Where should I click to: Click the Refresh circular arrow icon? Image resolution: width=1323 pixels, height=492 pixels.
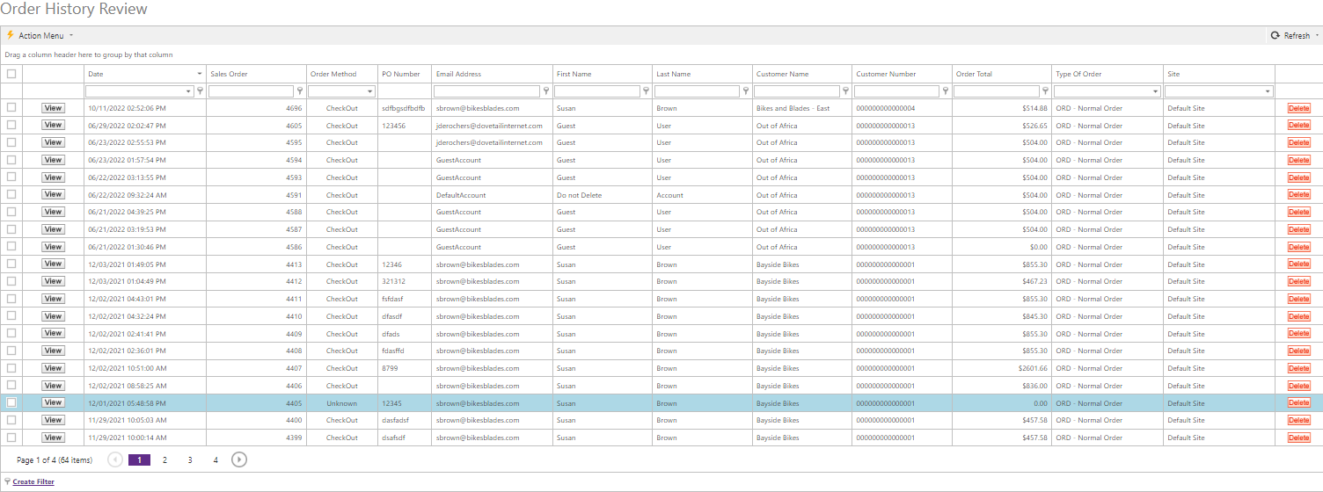[x=1275, y=36]
